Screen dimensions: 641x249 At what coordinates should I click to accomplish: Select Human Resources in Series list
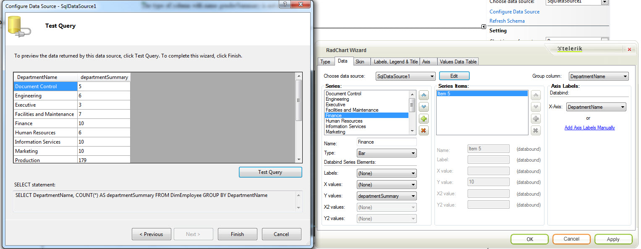(x=366, y=121)
